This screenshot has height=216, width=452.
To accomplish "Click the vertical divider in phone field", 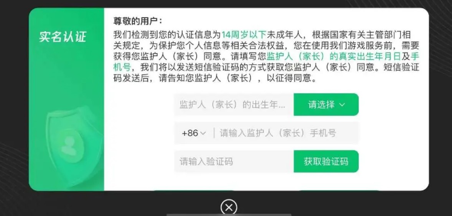I will click(214, 133).
